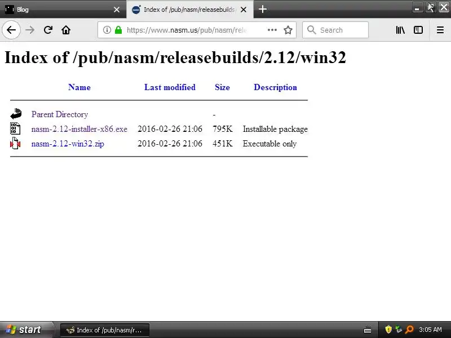Download nasm-2.12-win32.zip
Screen dimensions: 451x338
[x=68, y=144]
